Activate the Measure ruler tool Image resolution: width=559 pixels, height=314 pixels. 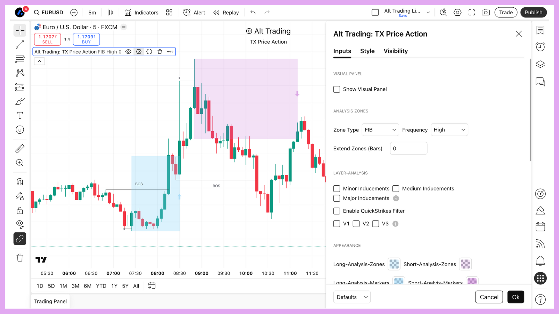(x=20, y=148)
